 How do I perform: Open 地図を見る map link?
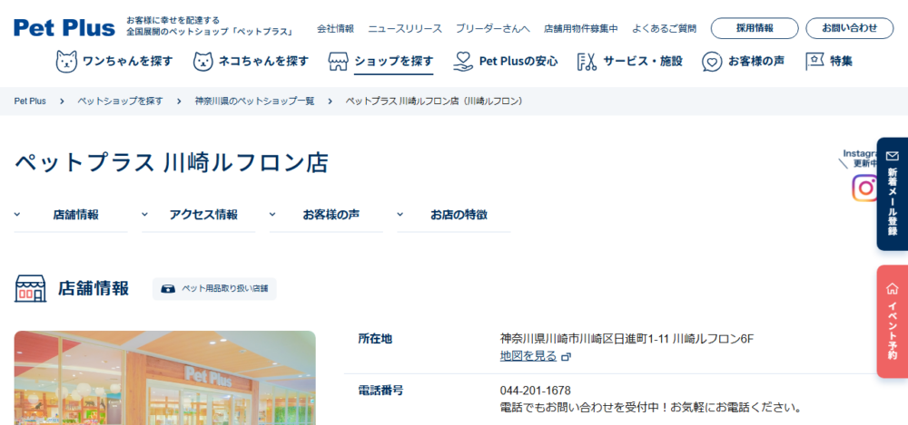coord(528,356)
